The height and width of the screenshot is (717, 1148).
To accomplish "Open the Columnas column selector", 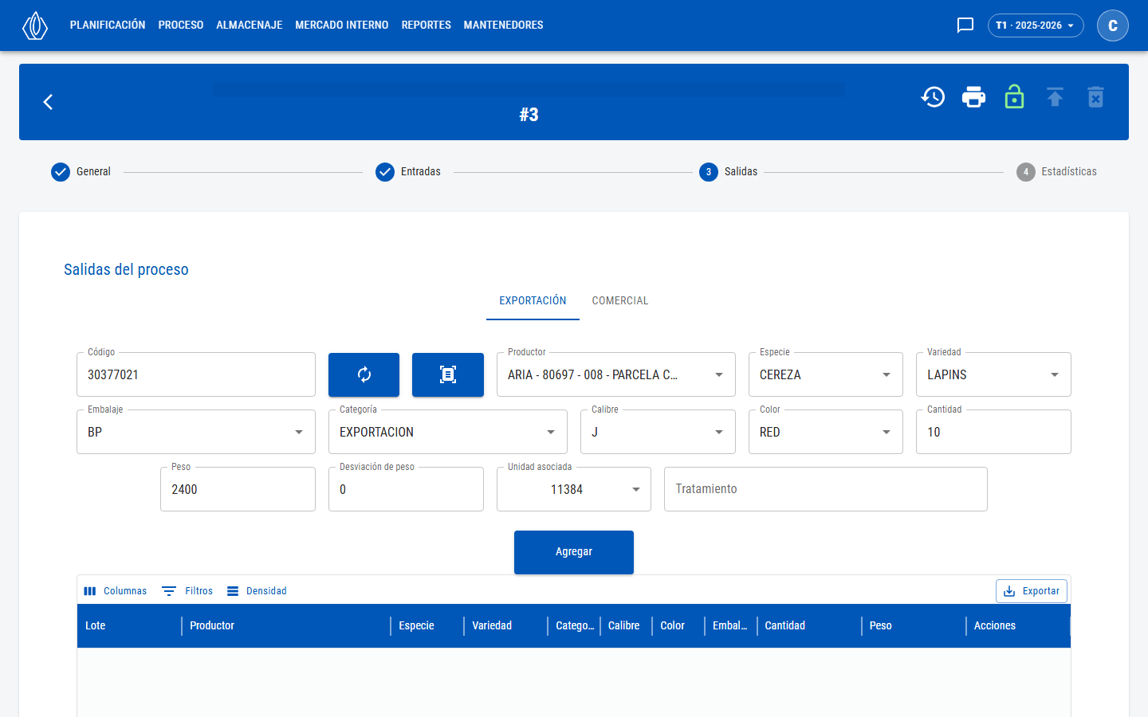I will tap(116, 591).
